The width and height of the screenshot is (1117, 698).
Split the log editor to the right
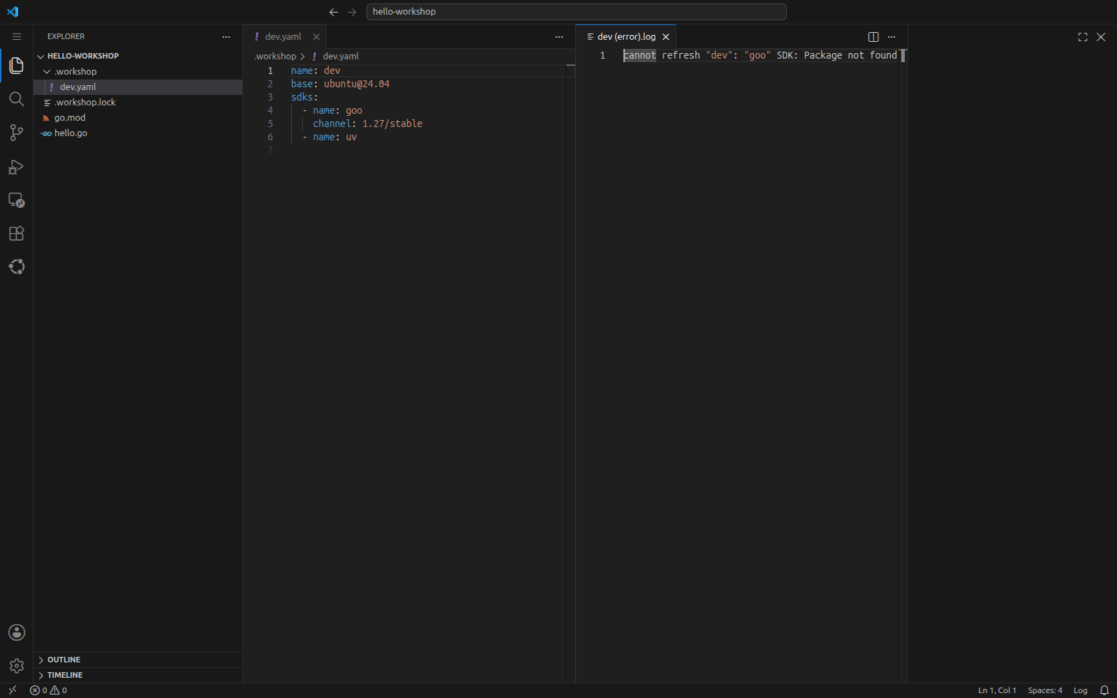(873, 37)
